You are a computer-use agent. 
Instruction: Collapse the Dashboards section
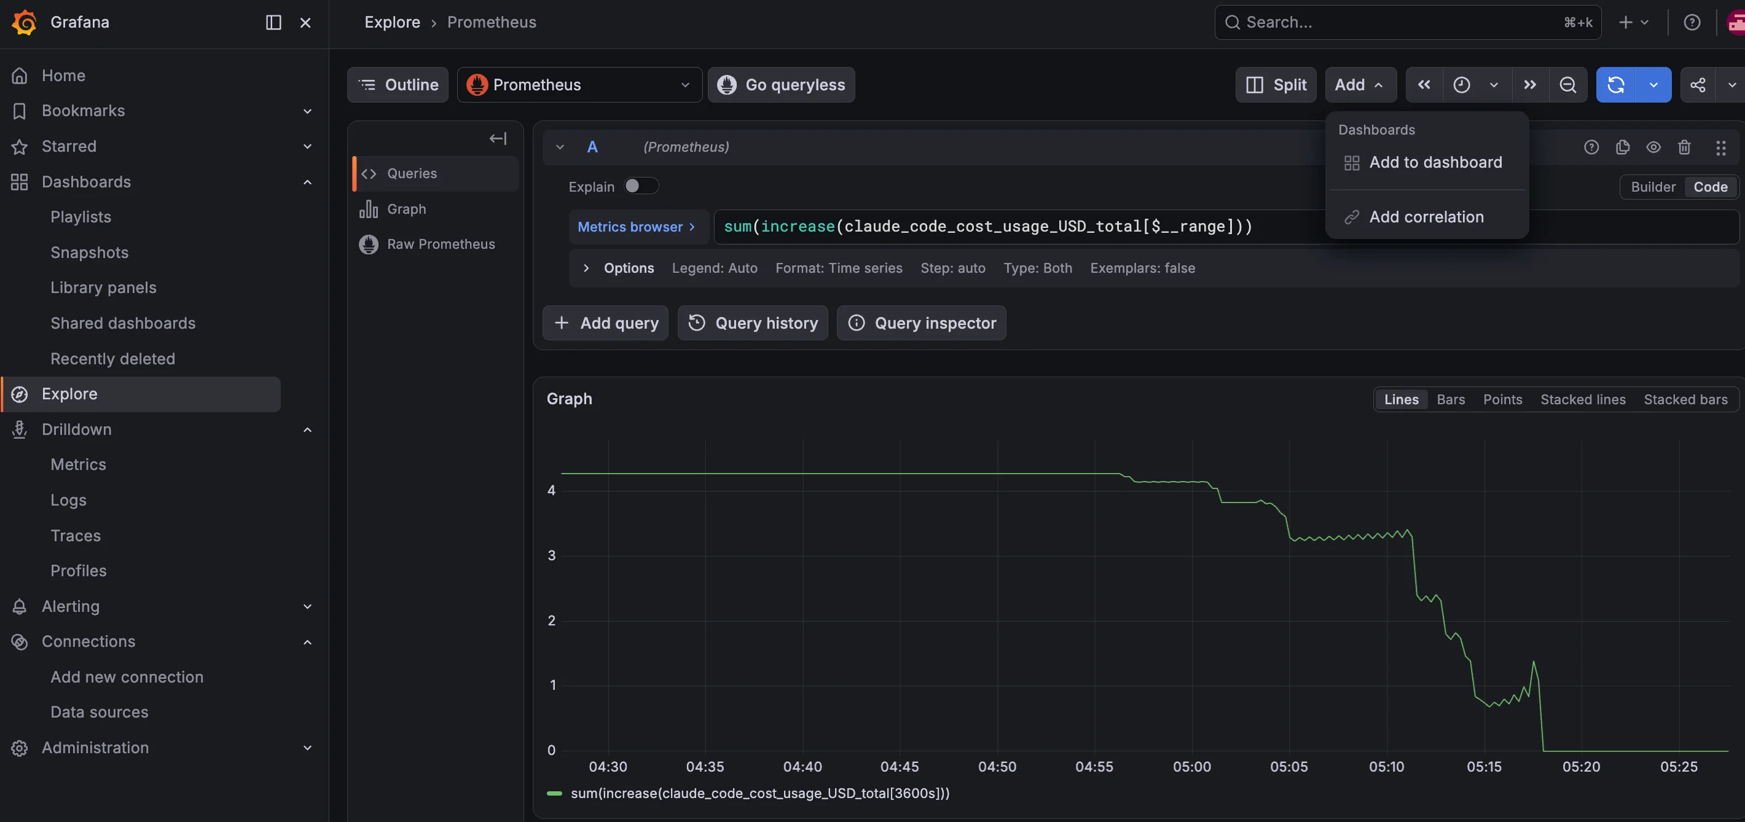(x=307, y=182)
